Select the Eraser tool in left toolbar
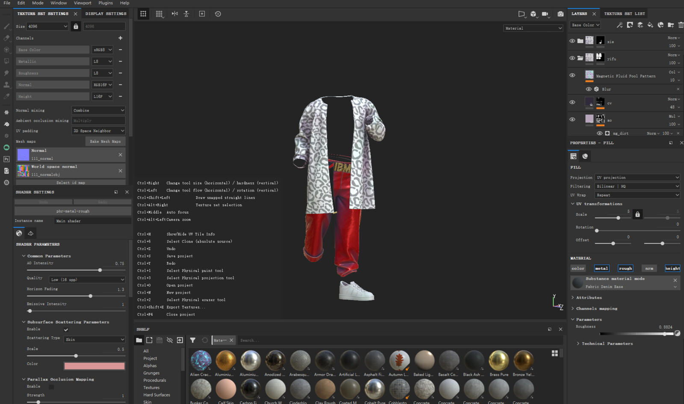Image resolution: width=684 pixels, height=404 pixels. coord(6,38)
